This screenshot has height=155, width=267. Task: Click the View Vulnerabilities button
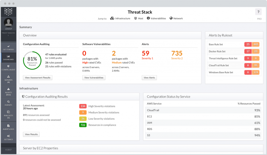point(94,77)
